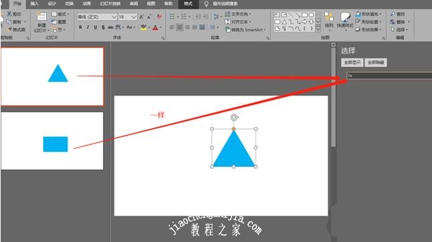Screen dimensions: 432x242
Task: Align paragraph text to the left
Action: pos(172,27)
